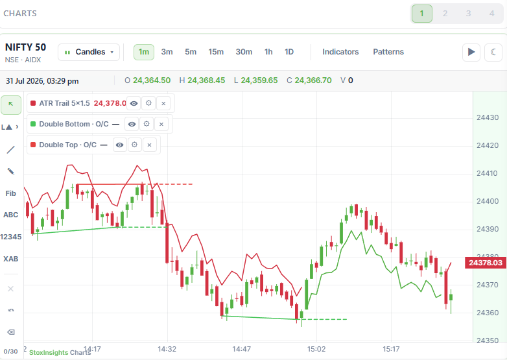
Task: Hide the ATR Trail indicator
Action: [x=134, y=104]
